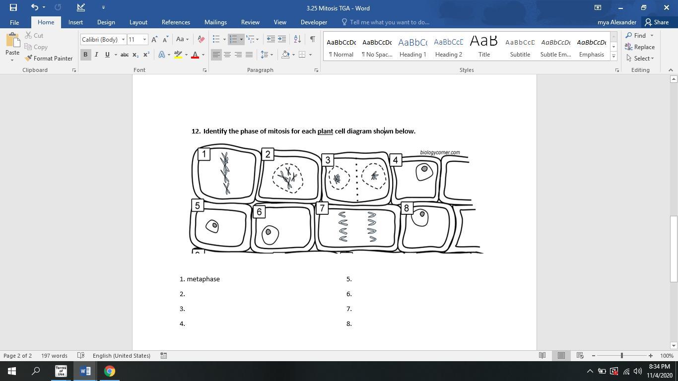The image size is (678, 381).
Task: Expand the font size dropdown
Action: (x=144, y=40)
